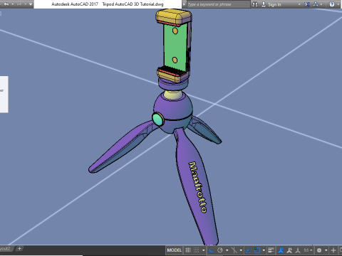Open the Help dropdown arrow
Image resolution: width=342 pixels, height=256 pixels.
tap(338, 4)
